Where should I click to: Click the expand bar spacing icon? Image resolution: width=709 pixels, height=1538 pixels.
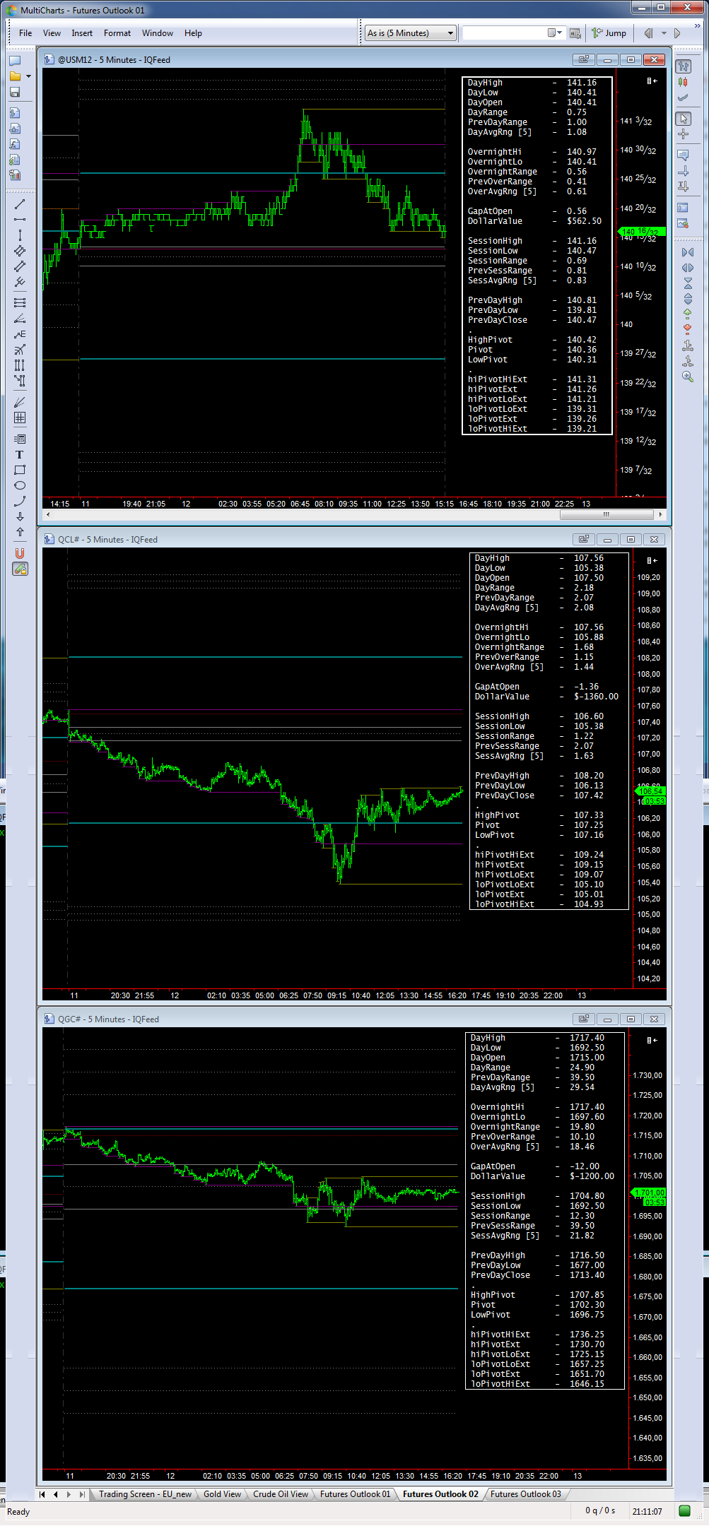(x=688, y=268)
